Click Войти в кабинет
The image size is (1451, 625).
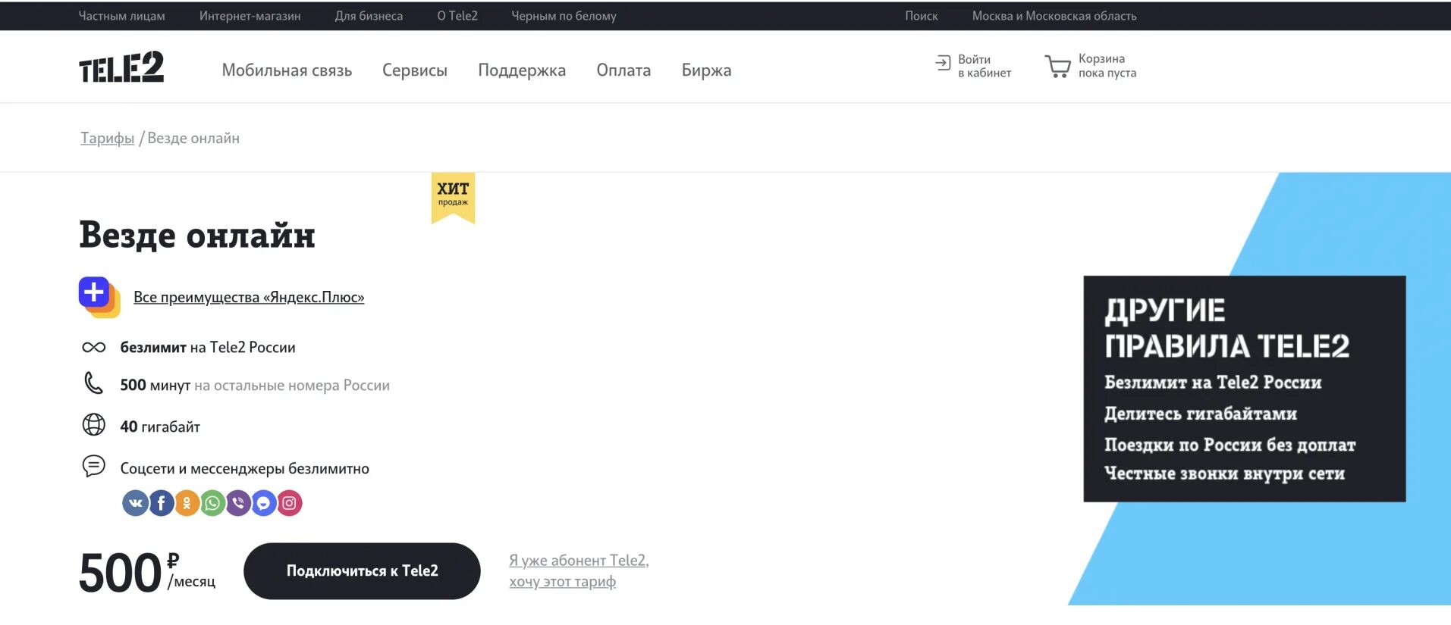point(984,66)
